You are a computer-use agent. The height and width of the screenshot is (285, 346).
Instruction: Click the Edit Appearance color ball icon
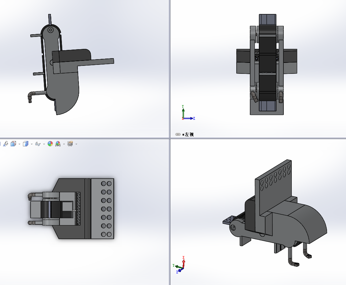point(50,144)
